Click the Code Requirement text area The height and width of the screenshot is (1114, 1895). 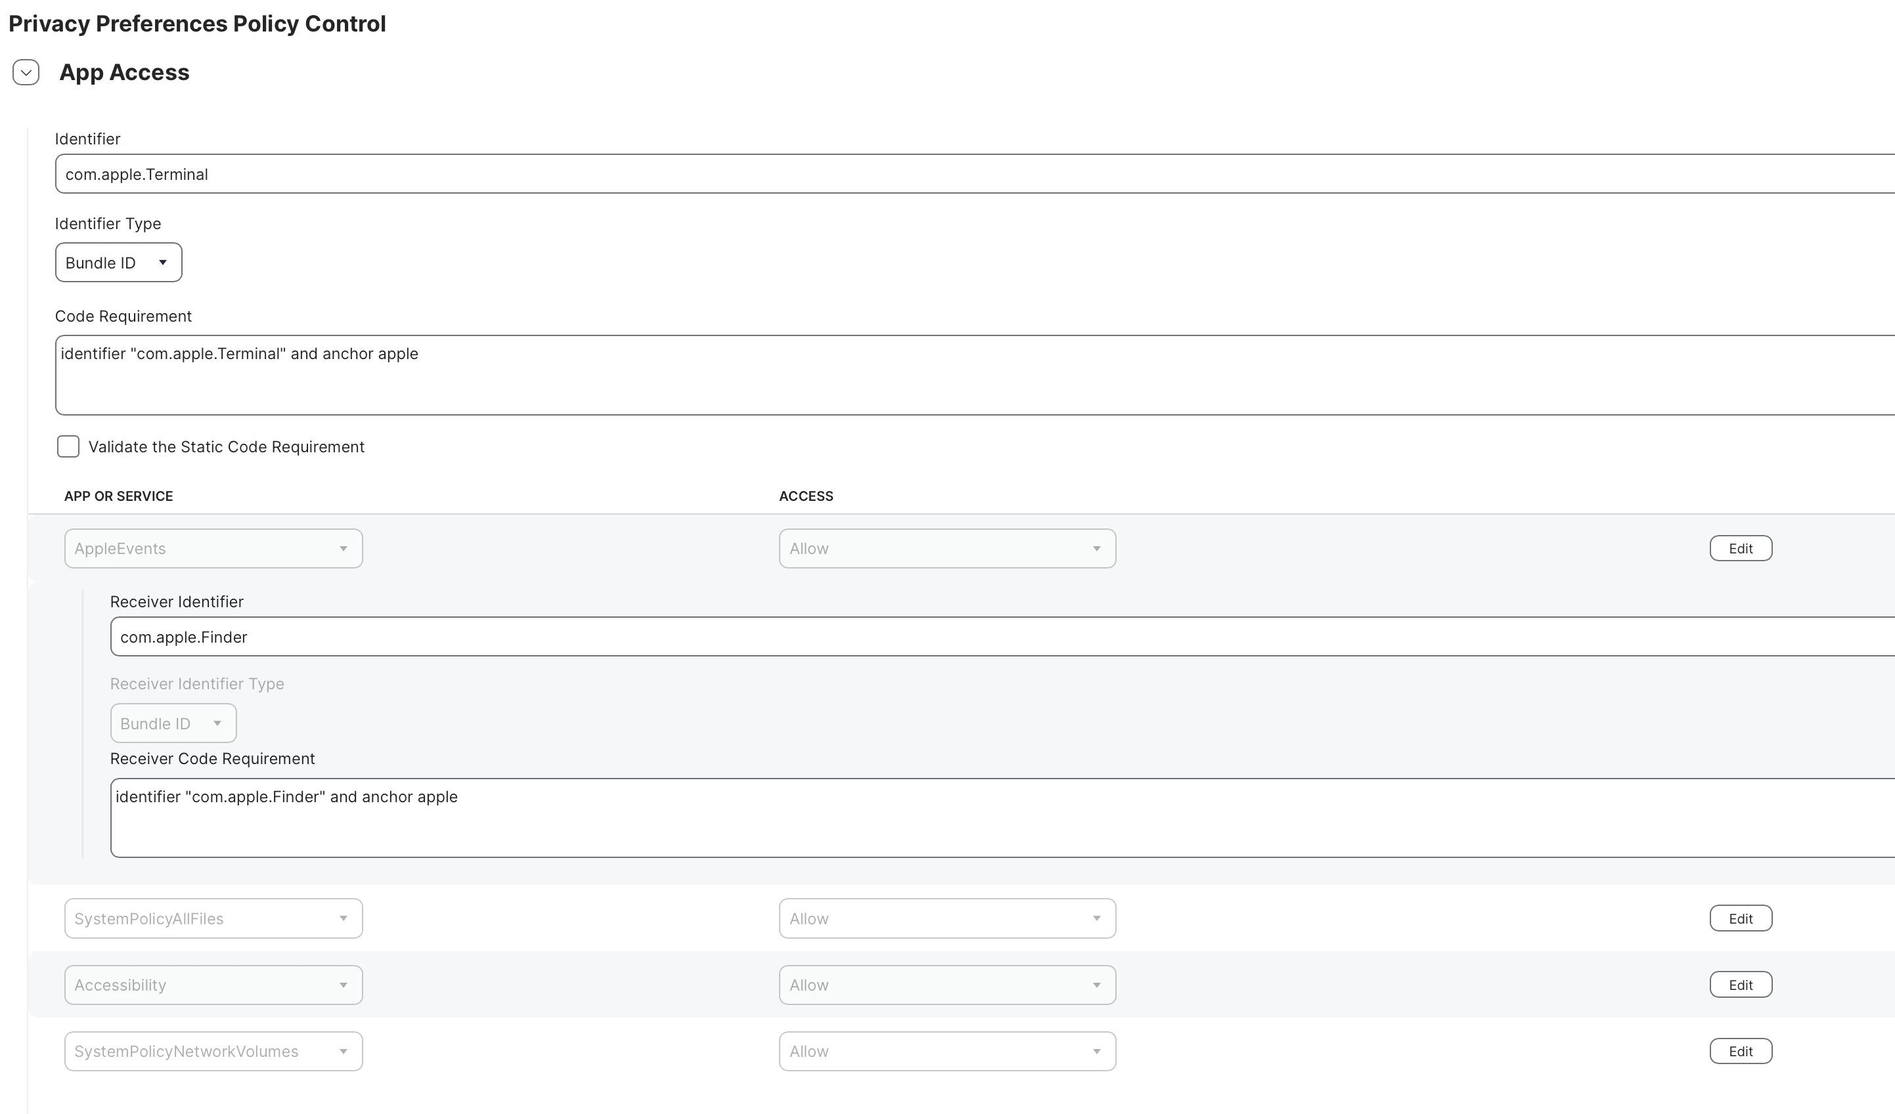pos(975,375)
